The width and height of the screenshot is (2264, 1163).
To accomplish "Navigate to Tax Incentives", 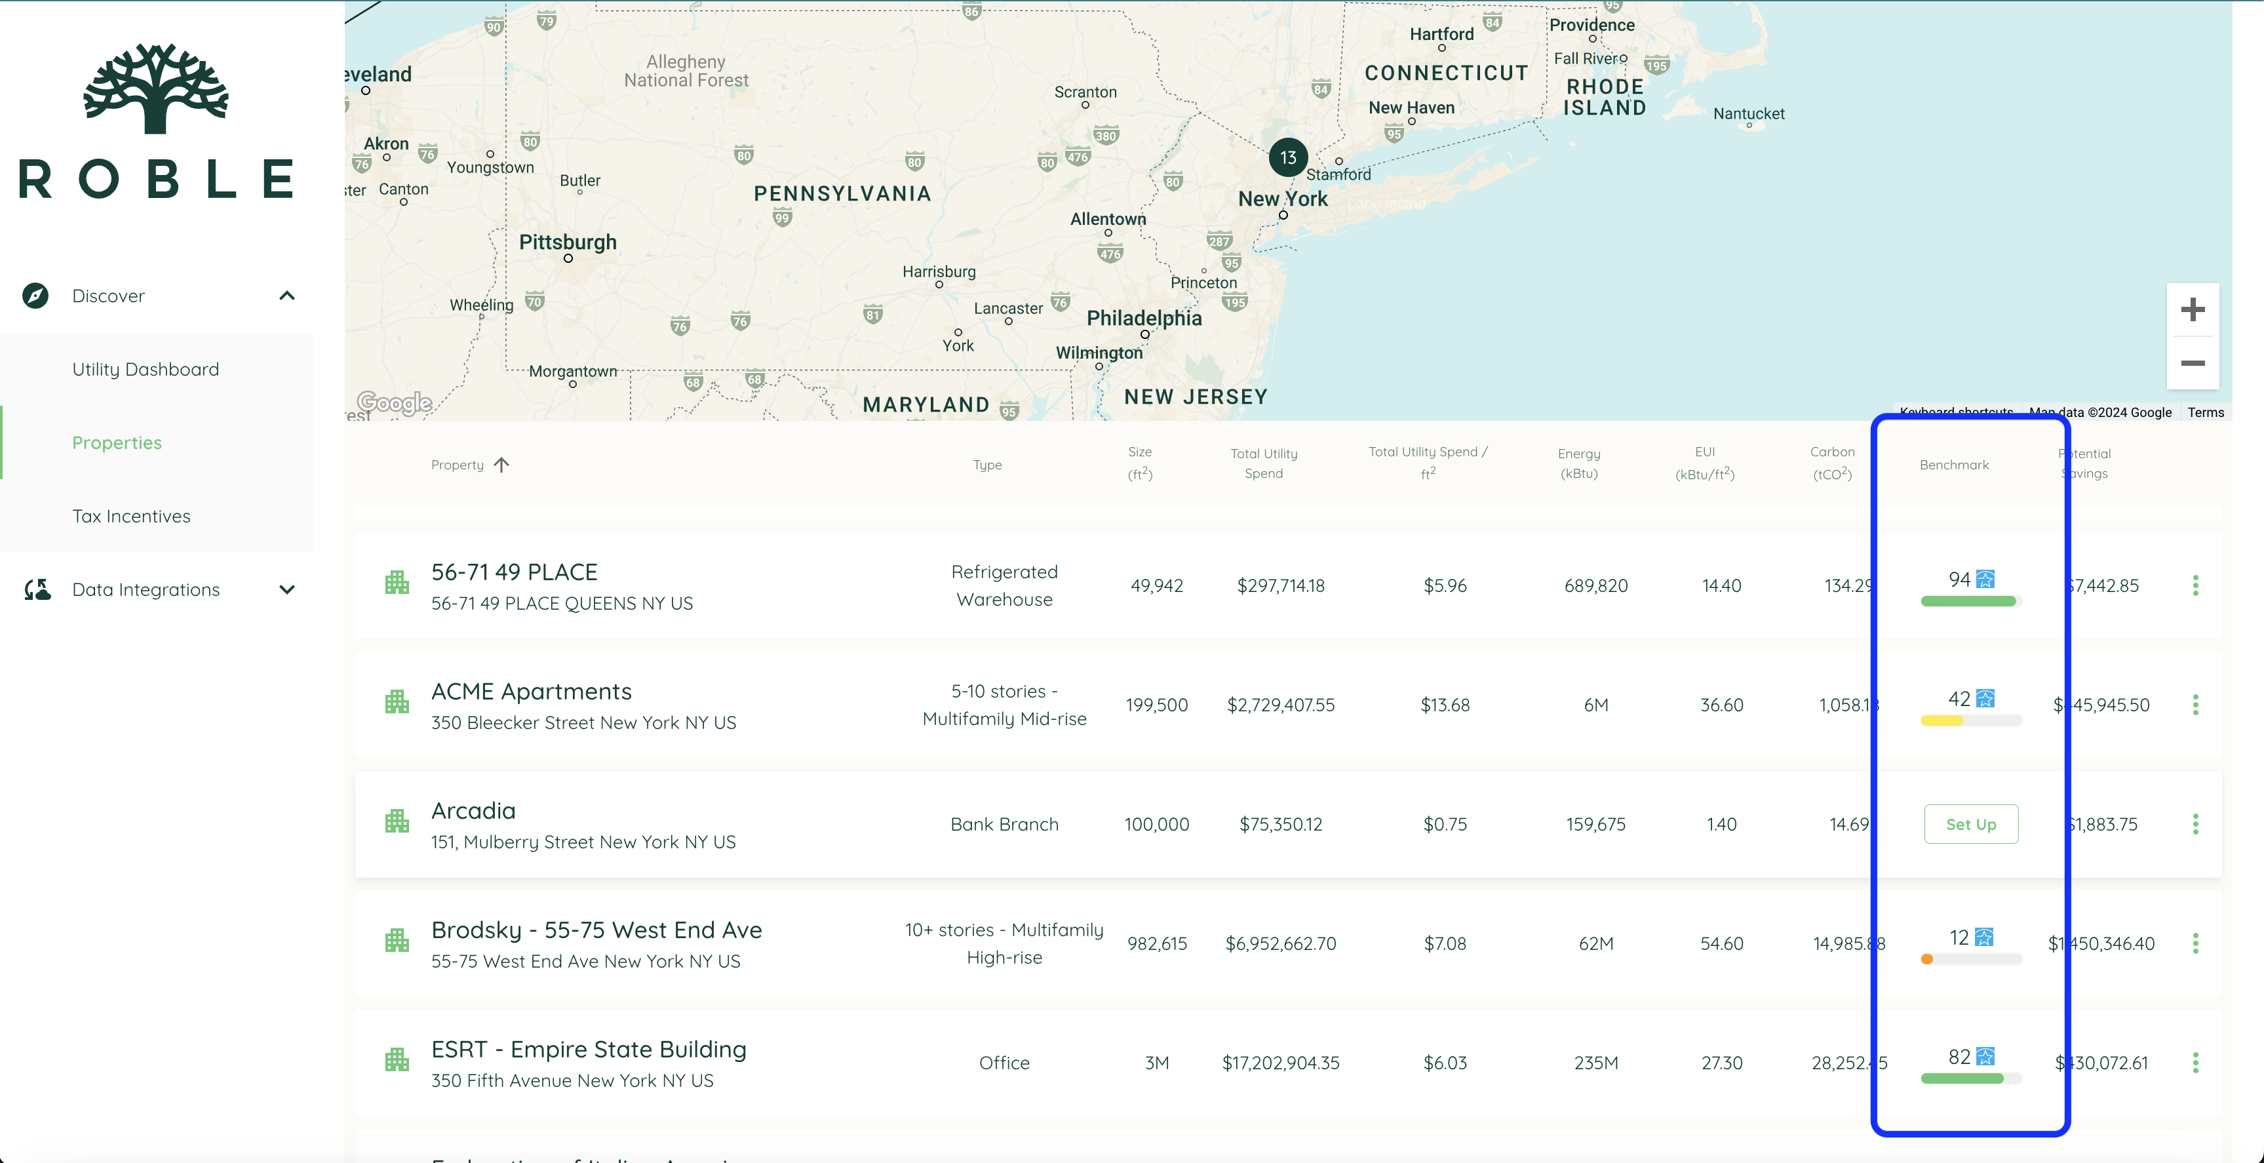I will (x=131, y=516).
